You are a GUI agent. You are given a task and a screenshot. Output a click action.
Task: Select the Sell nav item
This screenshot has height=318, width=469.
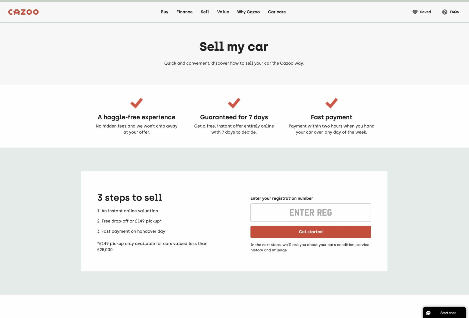click(205, 12)
